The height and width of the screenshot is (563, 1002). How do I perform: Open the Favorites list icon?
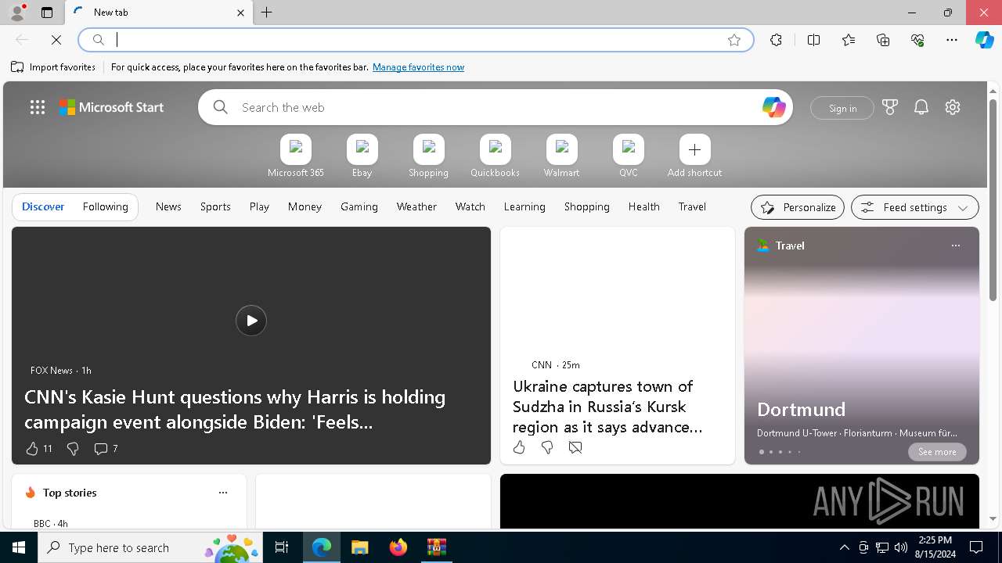[849, 40]
